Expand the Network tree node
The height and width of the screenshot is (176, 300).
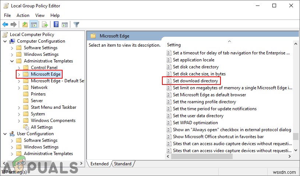pos(19,87)
